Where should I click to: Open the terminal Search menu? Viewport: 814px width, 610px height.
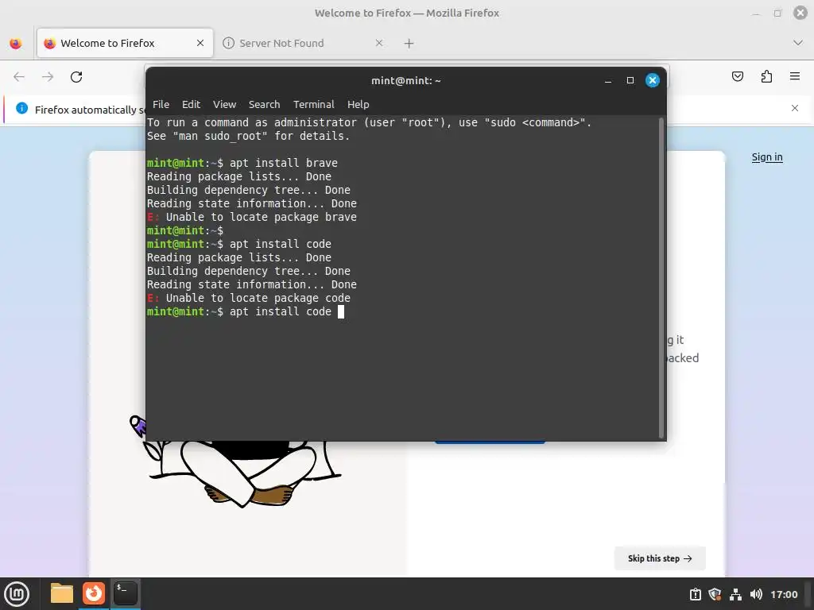click(x=264, y=104)
